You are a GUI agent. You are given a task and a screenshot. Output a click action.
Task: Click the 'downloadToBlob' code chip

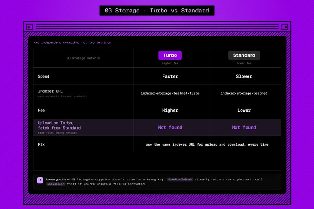pyautogui.click(x=180, y=179)
